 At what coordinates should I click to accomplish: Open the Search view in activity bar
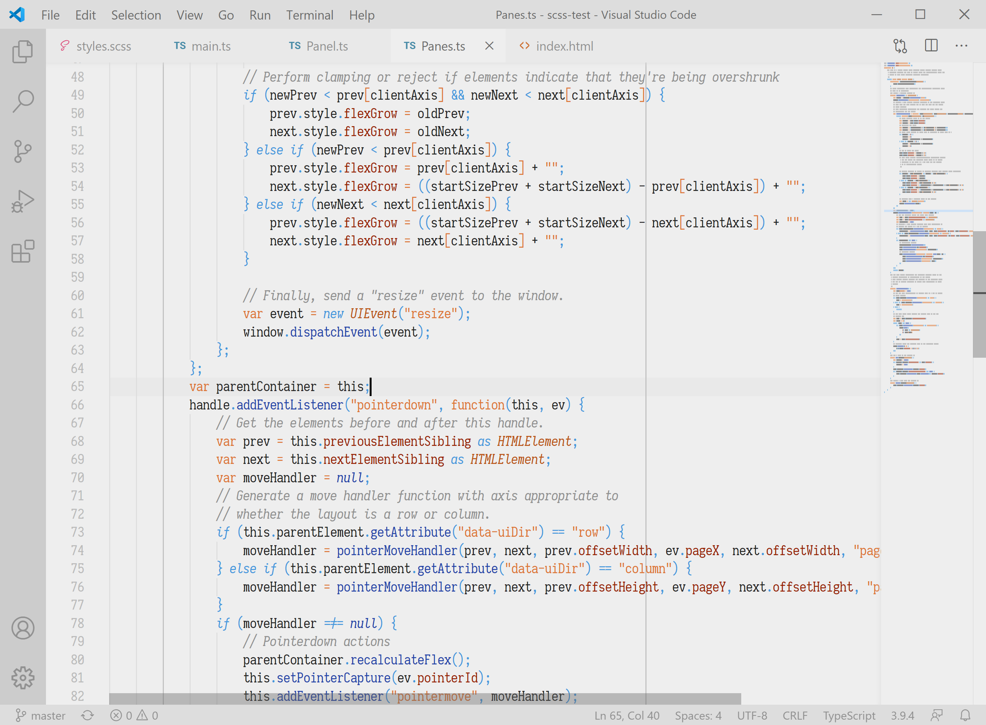(x=23, y=101)
